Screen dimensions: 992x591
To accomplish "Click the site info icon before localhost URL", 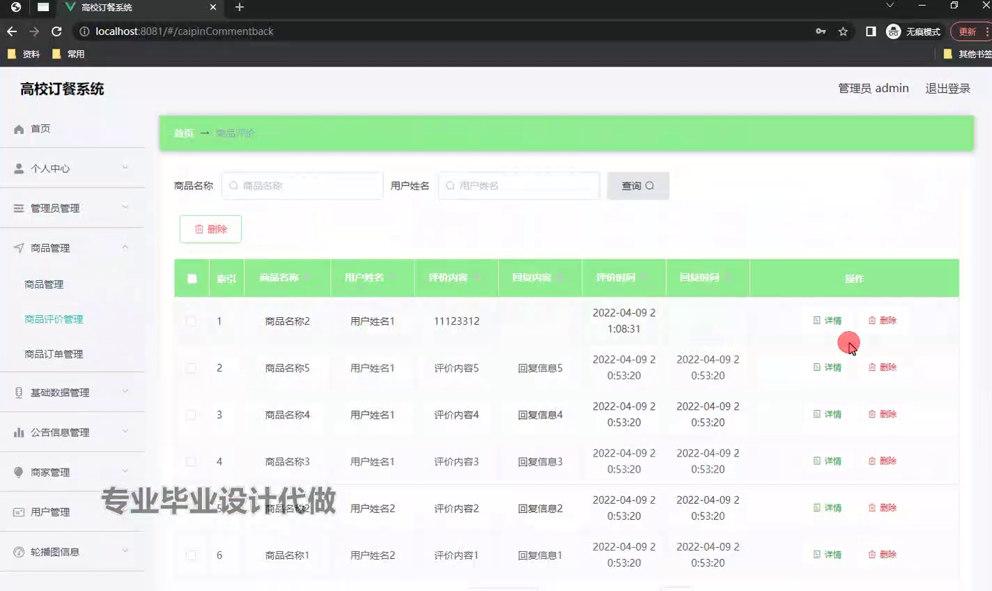I will 84,31.
